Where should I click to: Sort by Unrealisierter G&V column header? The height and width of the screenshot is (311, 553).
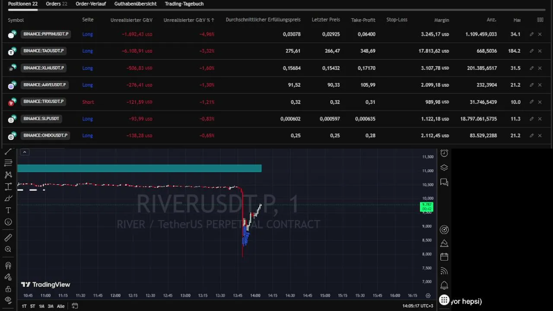tap(131, 20)
